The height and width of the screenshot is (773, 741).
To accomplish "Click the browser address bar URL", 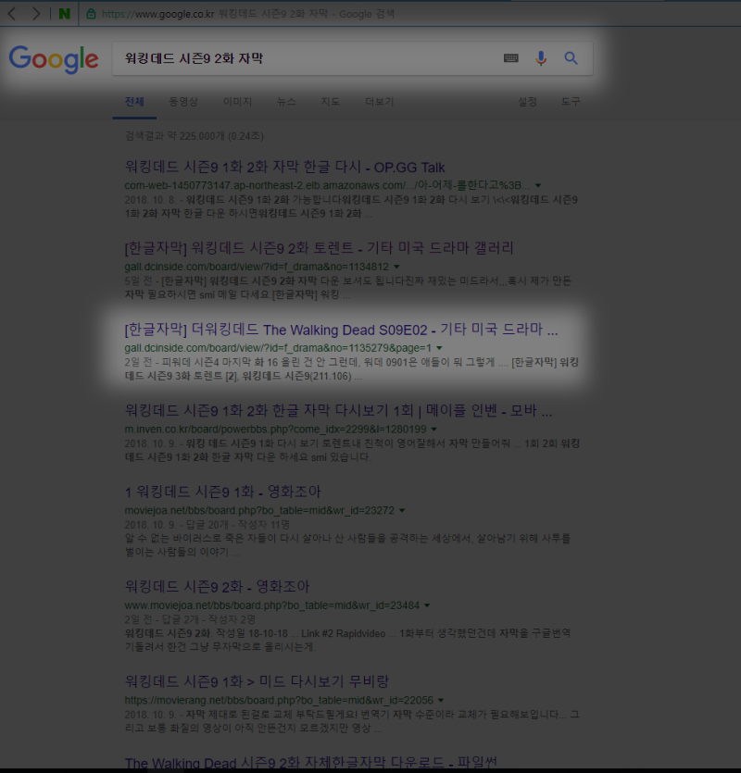I will coord(247,14).
